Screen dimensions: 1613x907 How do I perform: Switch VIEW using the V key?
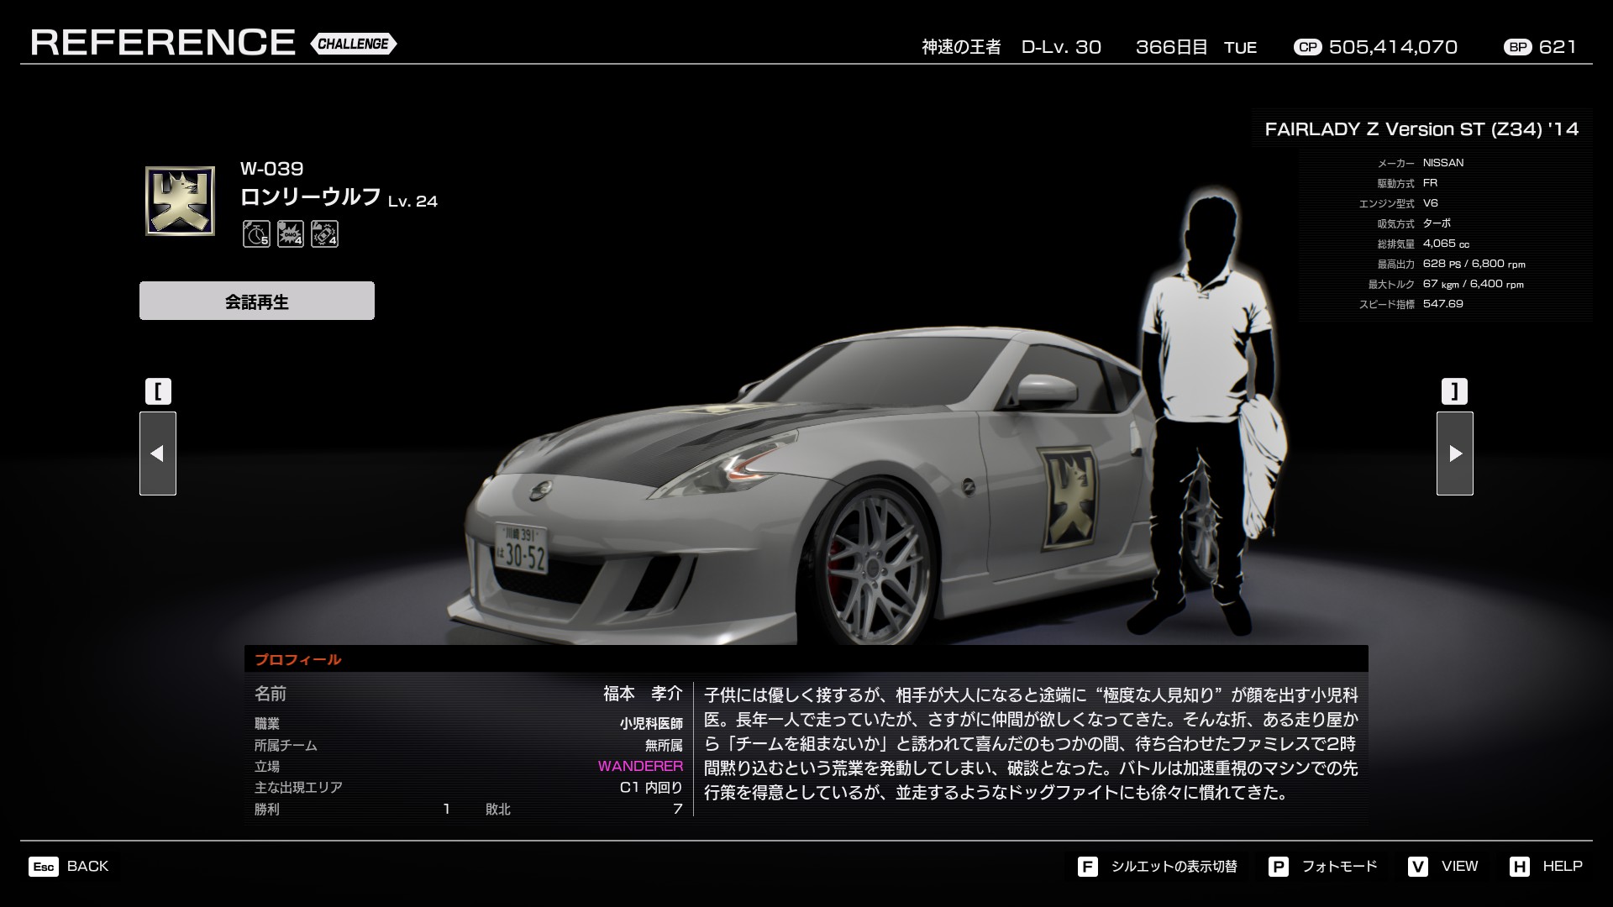(x=1418, y=867)
